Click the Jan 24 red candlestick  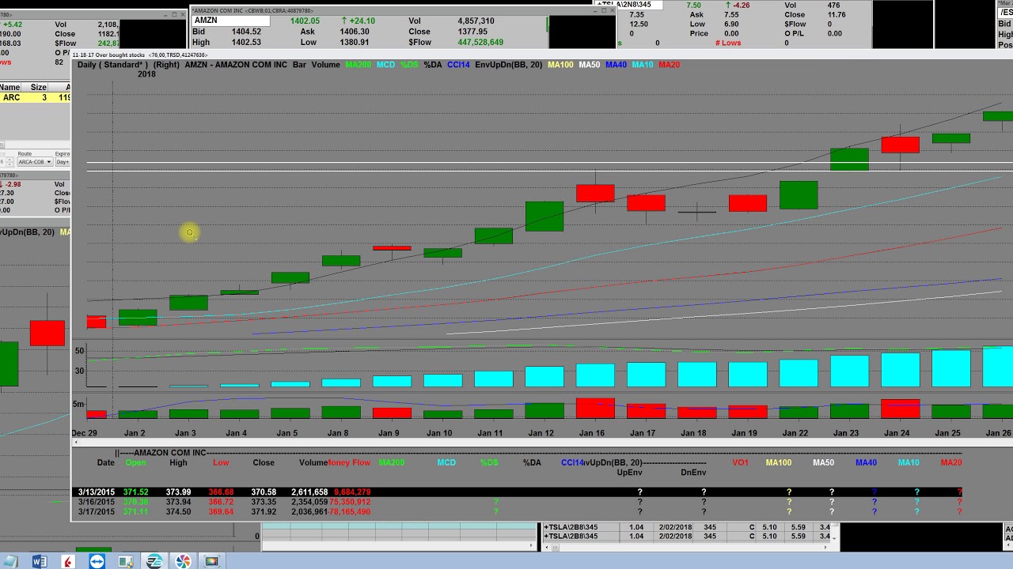coord(900,145)
